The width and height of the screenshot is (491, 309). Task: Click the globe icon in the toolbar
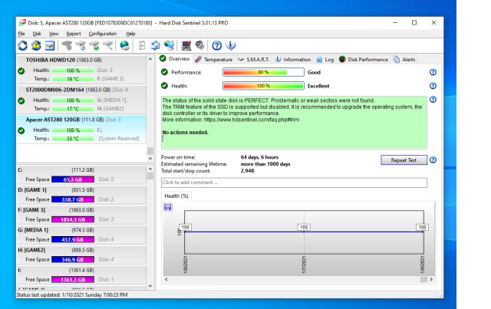pos(125,46)
